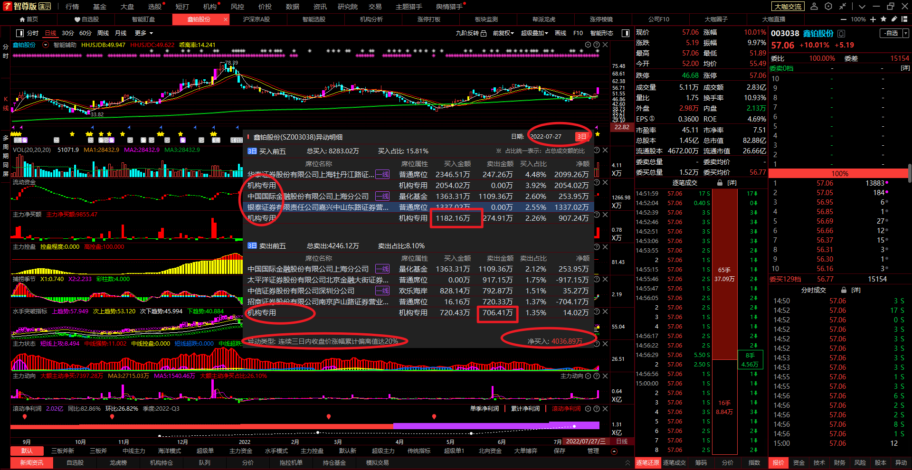Expand the [详] detail next to 委卖0档

pos(905,68)
